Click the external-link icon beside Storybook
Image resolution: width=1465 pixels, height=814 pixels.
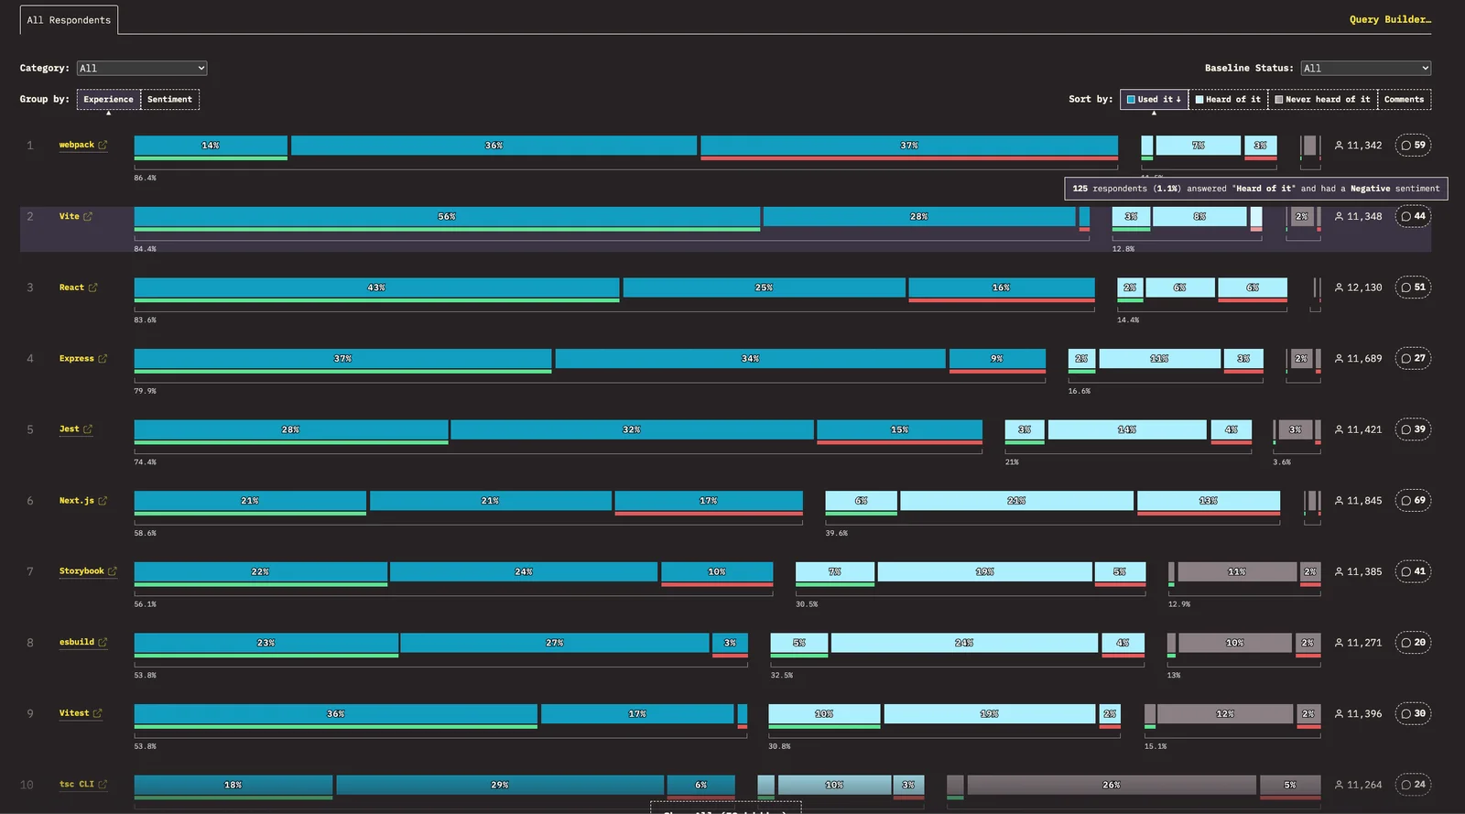point(113,571)
